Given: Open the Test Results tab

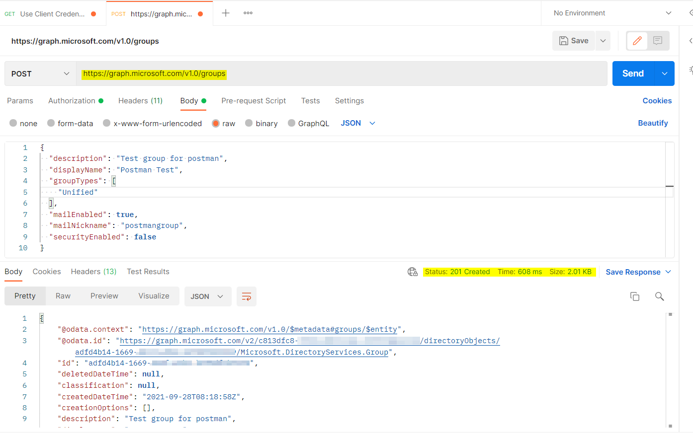Looking at the screenshot, I should tap(148, 272).
